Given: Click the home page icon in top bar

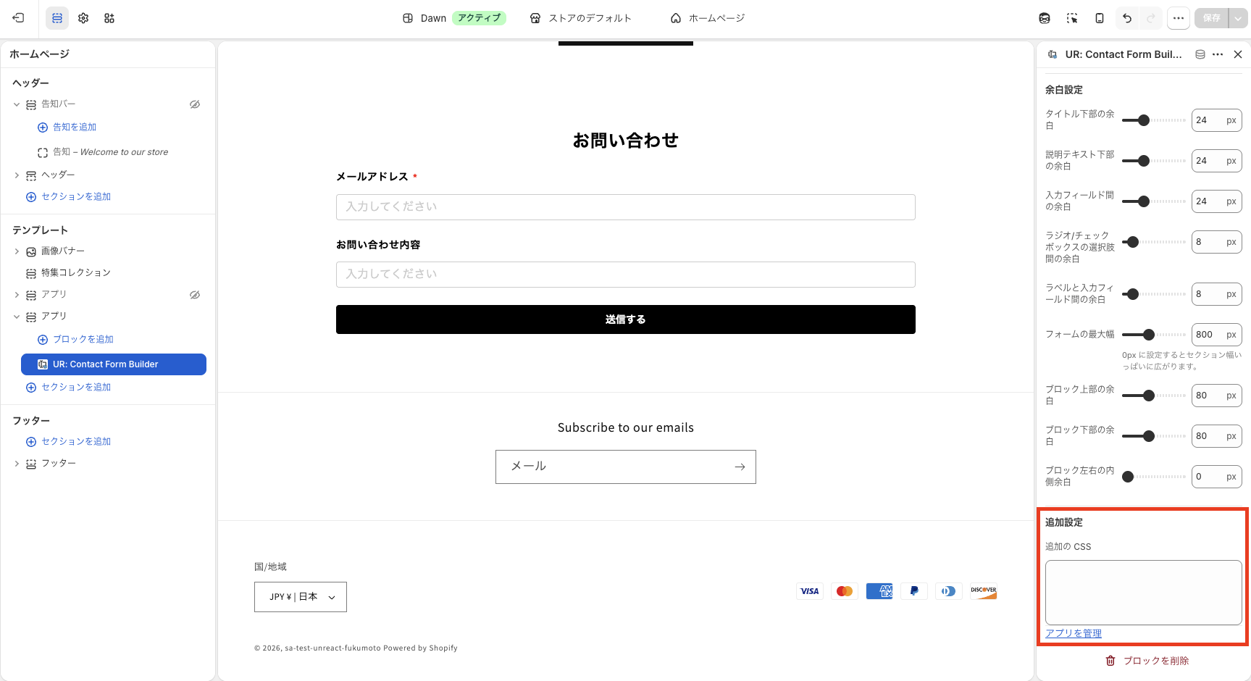Looking at the screenshot, I should [x=676, y=18].
